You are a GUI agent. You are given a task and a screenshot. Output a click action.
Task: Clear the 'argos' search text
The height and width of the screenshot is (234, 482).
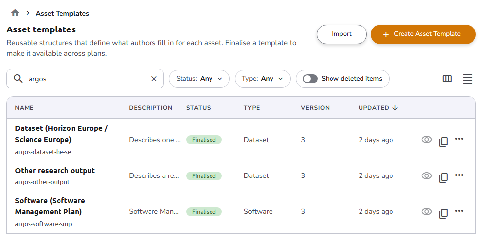pos(154,79)
